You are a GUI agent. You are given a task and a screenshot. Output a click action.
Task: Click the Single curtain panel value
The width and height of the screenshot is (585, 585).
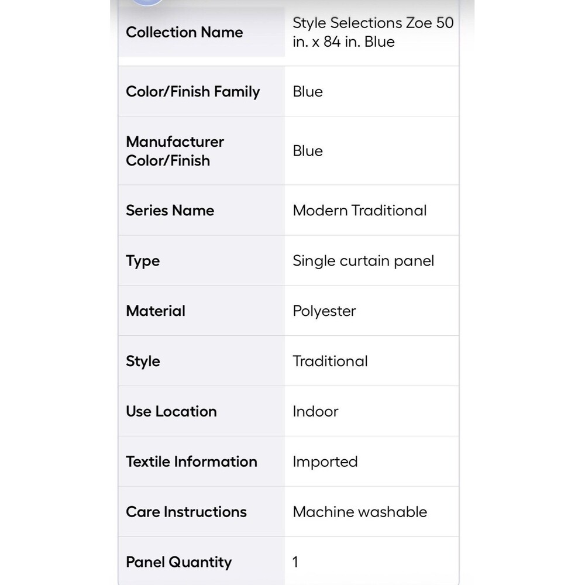point(363,261)
